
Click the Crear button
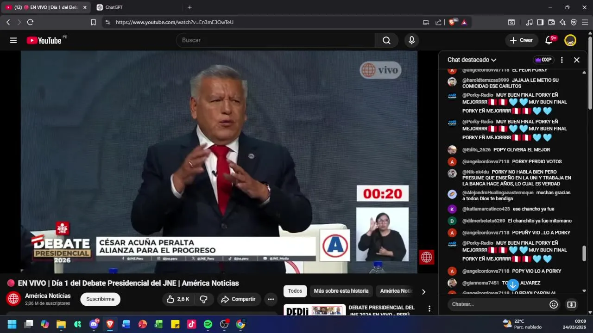pos(522,40)
